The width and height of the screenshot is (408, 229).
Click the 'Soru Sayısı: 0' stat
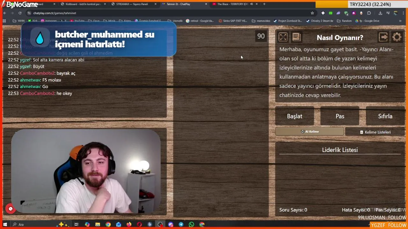coord(293,210)
